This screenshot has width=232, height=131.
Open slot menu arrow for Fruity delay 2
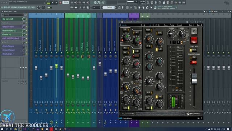pyautogui.click(x=2, y=54)
